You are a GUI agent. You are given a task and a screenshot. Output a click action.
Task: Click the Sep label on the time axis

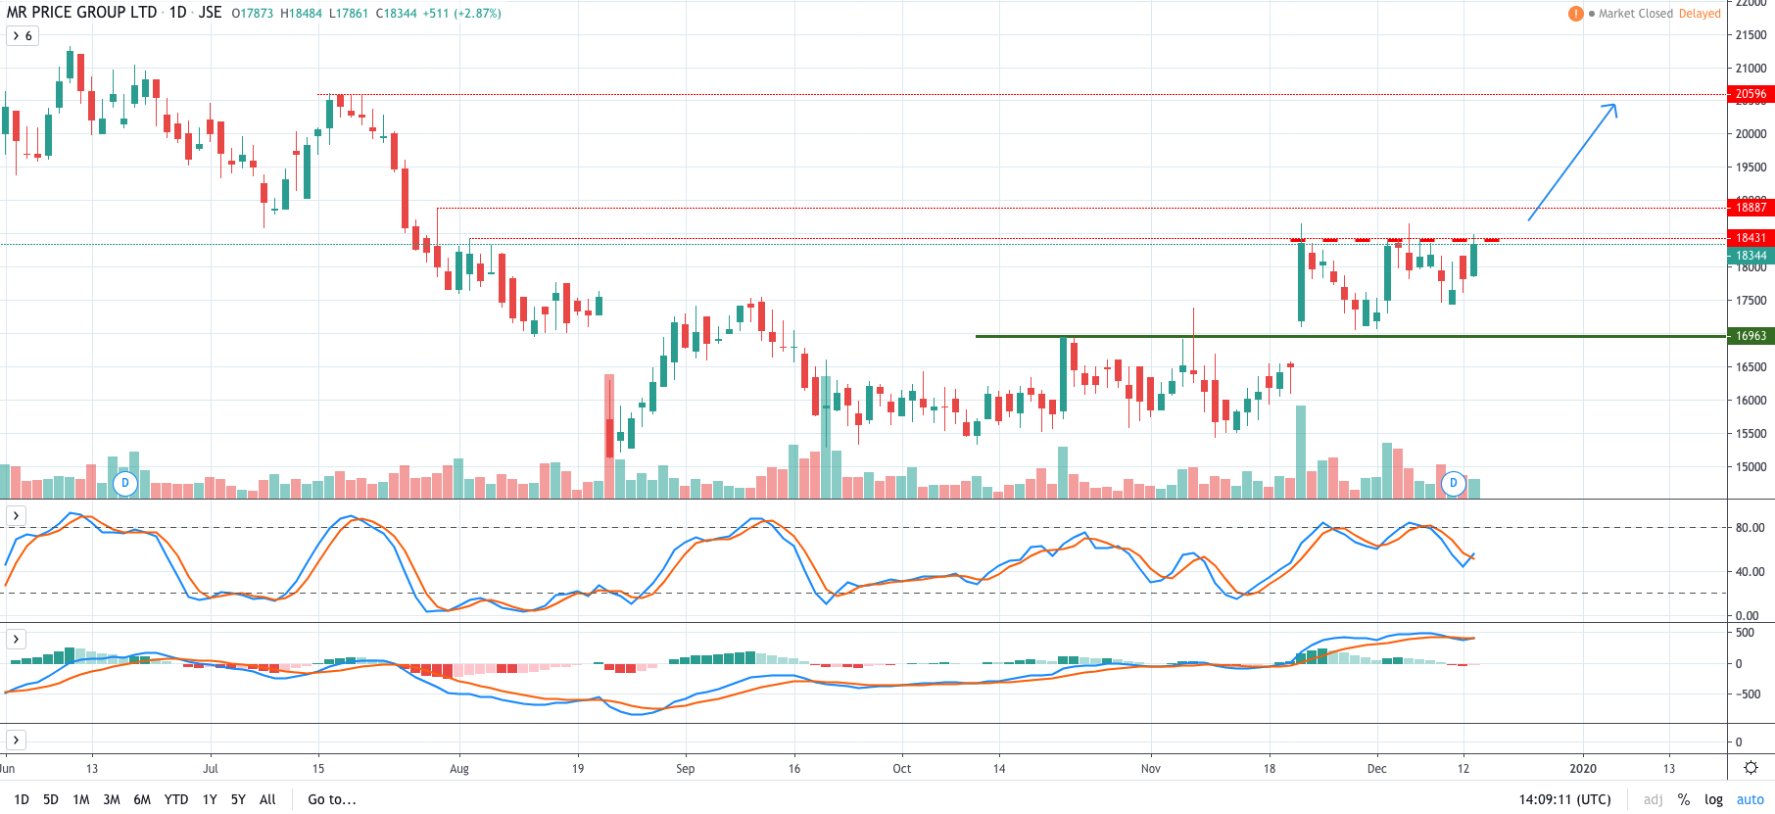tap(686, 769)
